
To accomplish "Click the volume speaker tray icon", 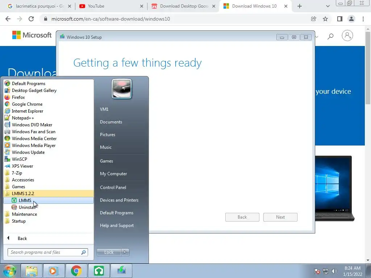I will [334, 271].
